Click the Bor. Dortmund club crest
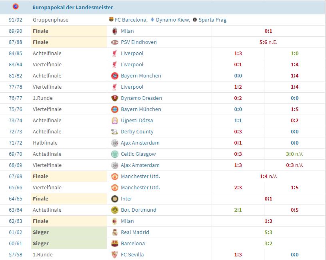The width and height of the screenshot is (326, 260). point(115,210)
